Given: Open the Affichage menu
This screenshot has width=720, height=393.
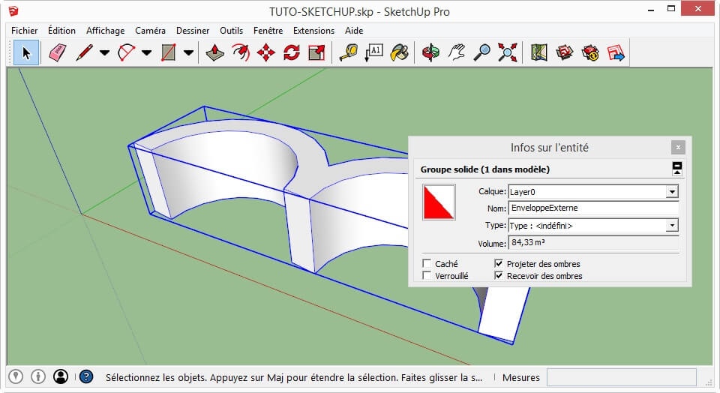Looking at the screenshot, I should pos(105,30).
